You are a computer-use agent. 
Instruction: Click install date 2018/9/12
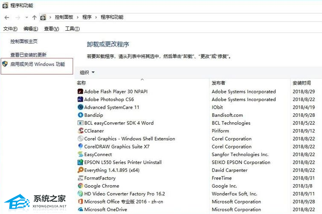tap(304, 131)
